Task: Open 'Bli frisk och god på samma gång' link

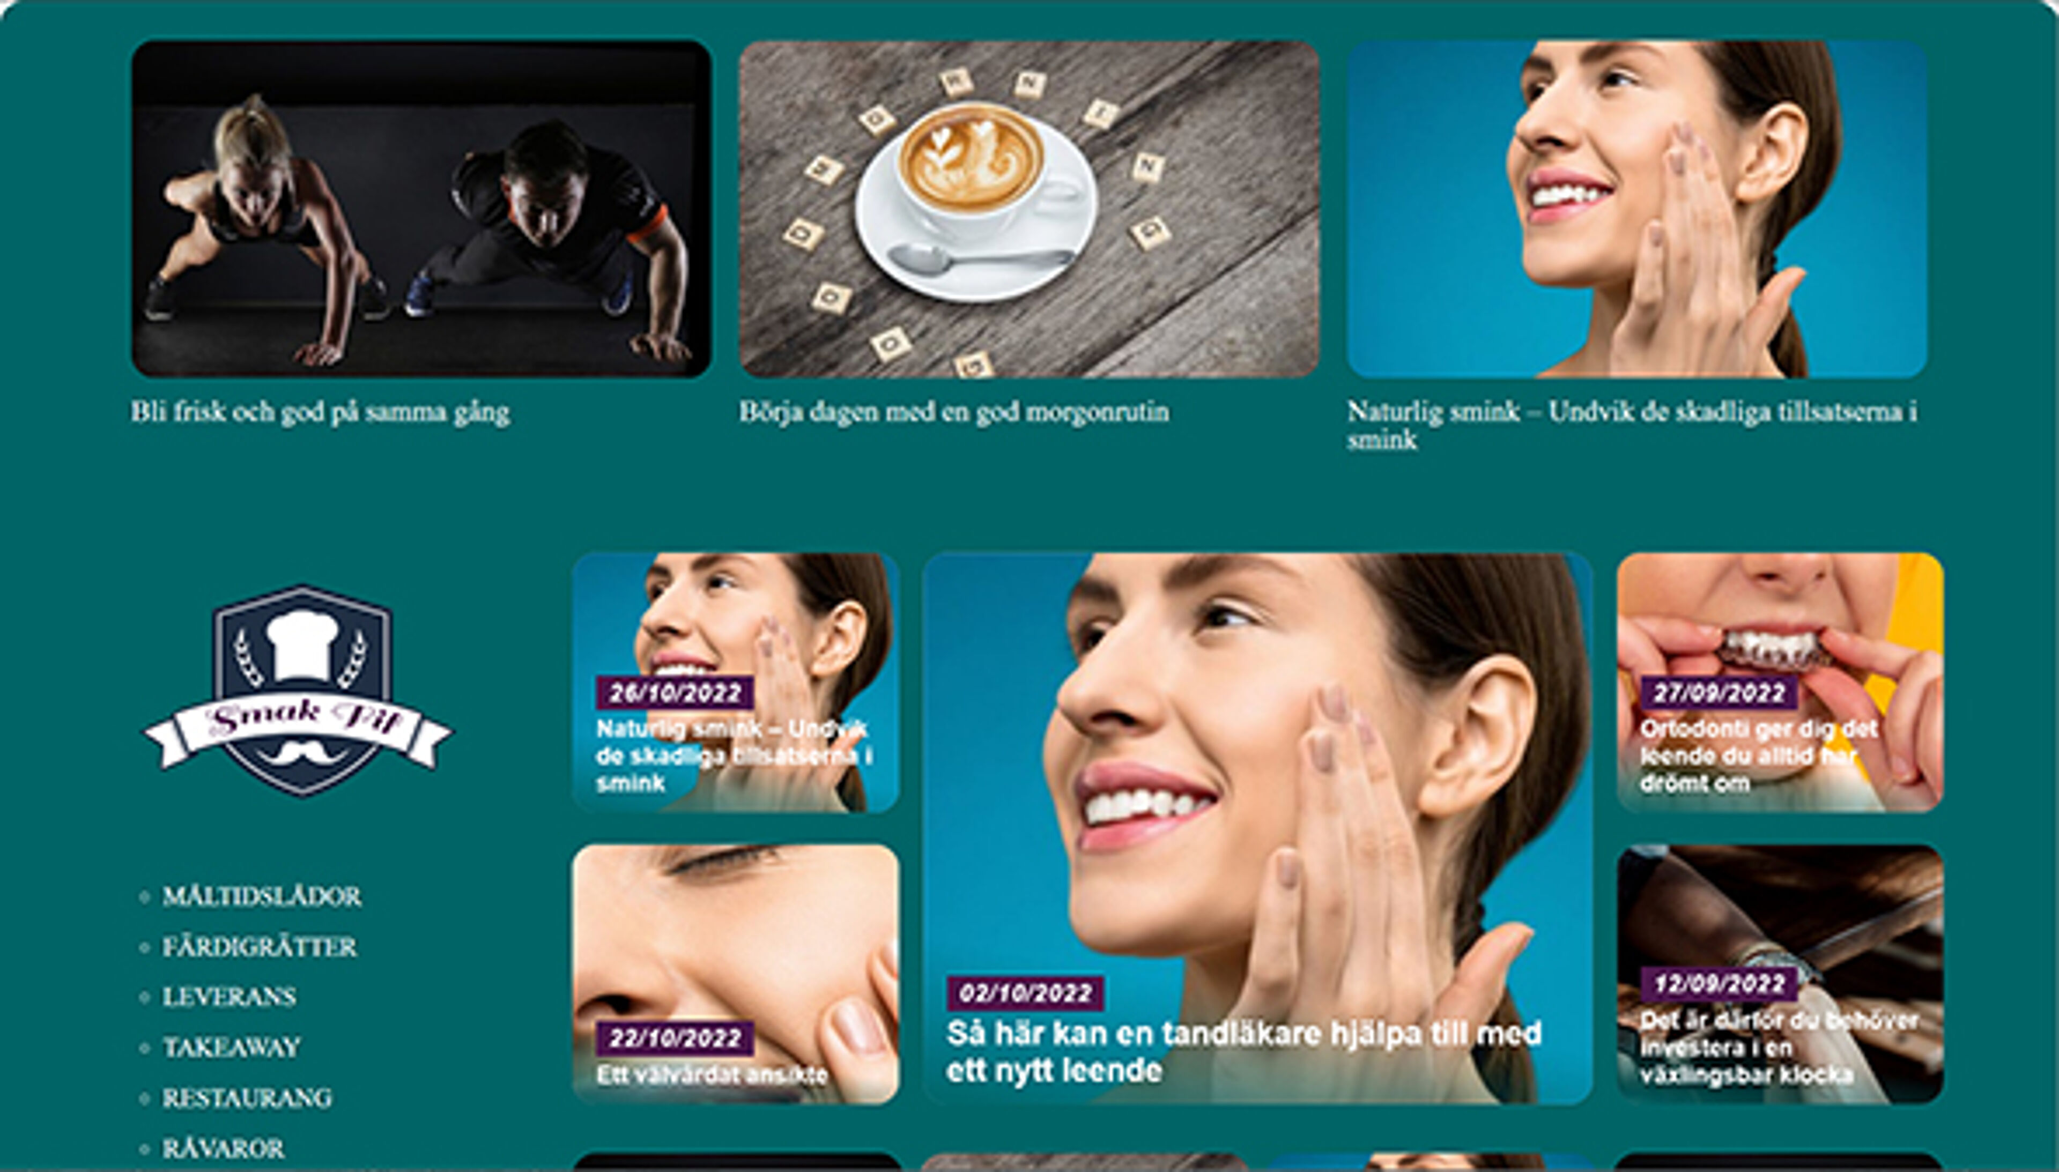Action: [x=320, y=412]
